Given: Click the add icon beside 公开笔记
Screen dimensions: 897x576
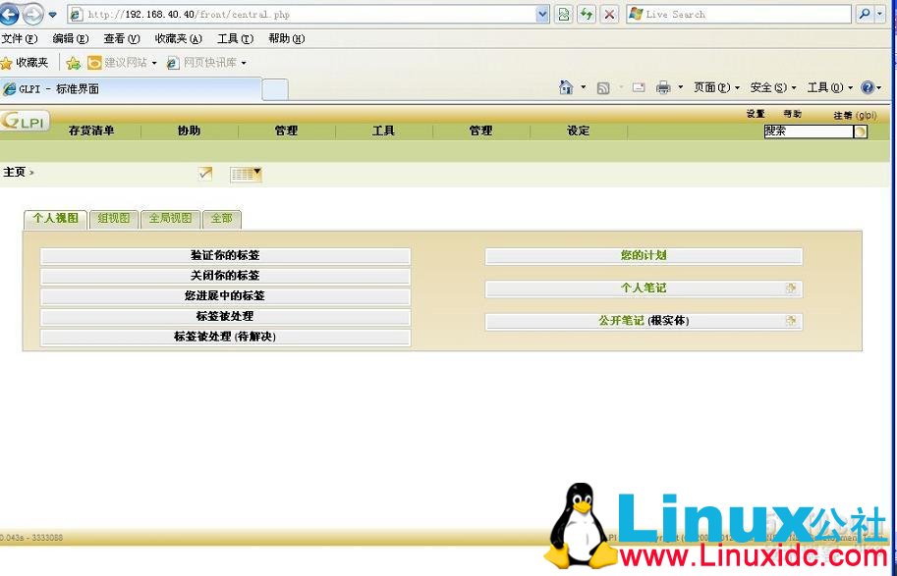Looking at the screenshot, I should pos(790,321).
